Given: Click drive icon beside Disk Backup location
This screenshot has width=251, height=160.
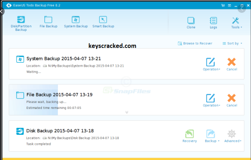Looking at the screenshot, I should [45, 138].
